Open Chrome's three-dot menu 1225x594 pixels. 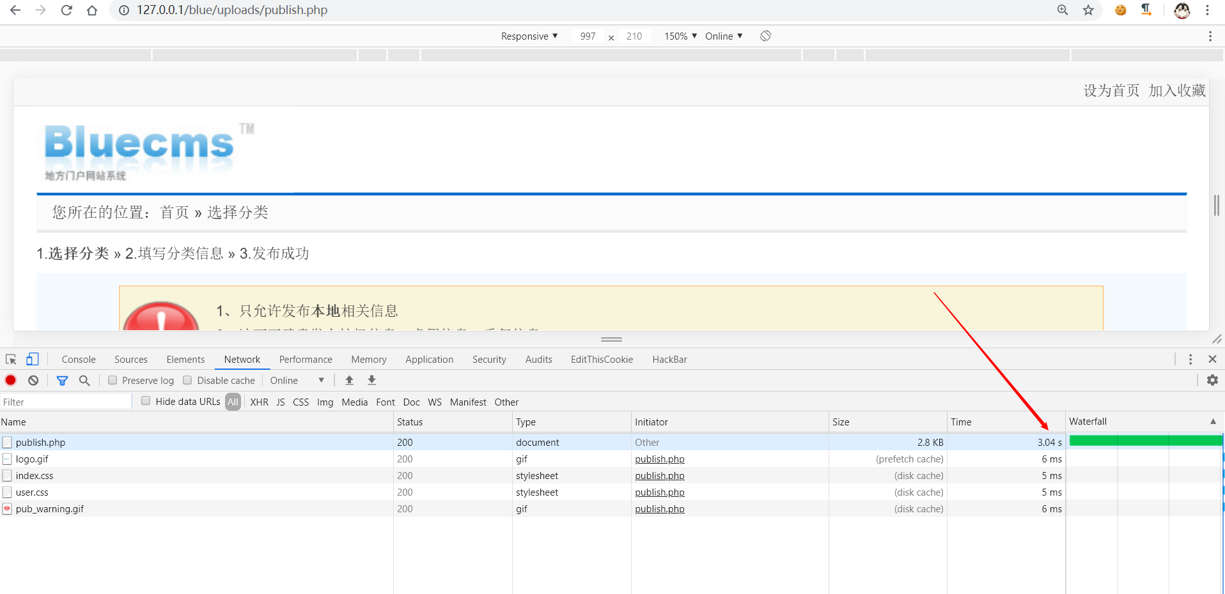[x=1207, y=10]
